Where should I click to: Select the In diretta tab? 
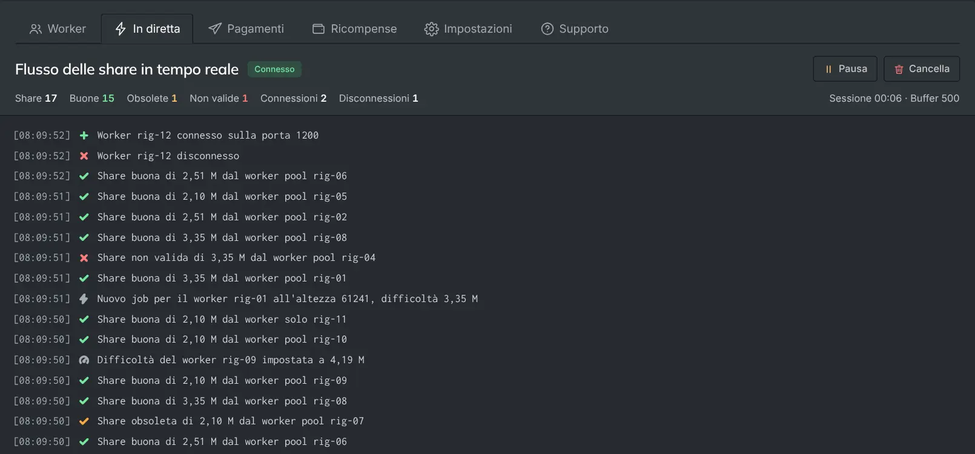pyautogui.click(x=147, y=29)
